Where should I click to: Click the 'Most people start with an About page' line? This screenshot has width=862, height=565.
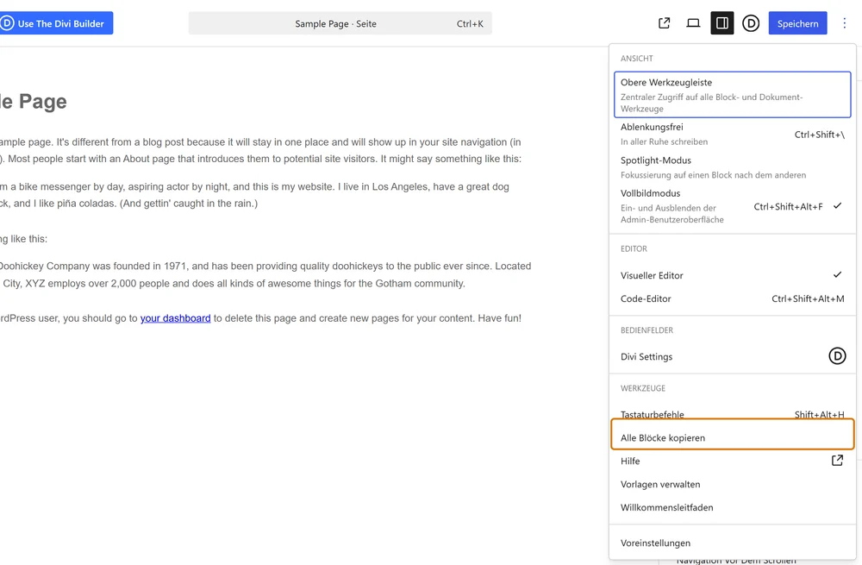click(260, 159)
